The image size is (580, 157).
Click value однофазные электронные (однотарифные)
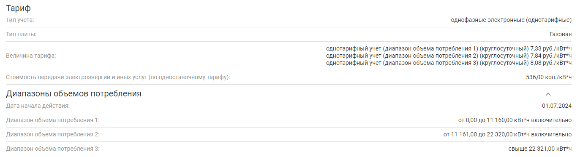(511, 20)
